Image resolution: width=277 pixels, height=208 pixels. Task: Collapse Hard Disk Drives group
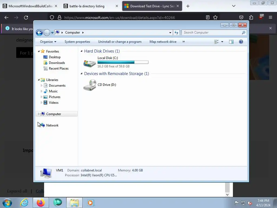[81, 51]
